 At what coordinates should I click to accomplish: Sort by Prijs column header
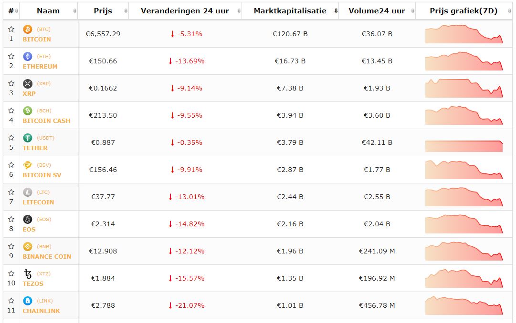[x=103, y=11]
